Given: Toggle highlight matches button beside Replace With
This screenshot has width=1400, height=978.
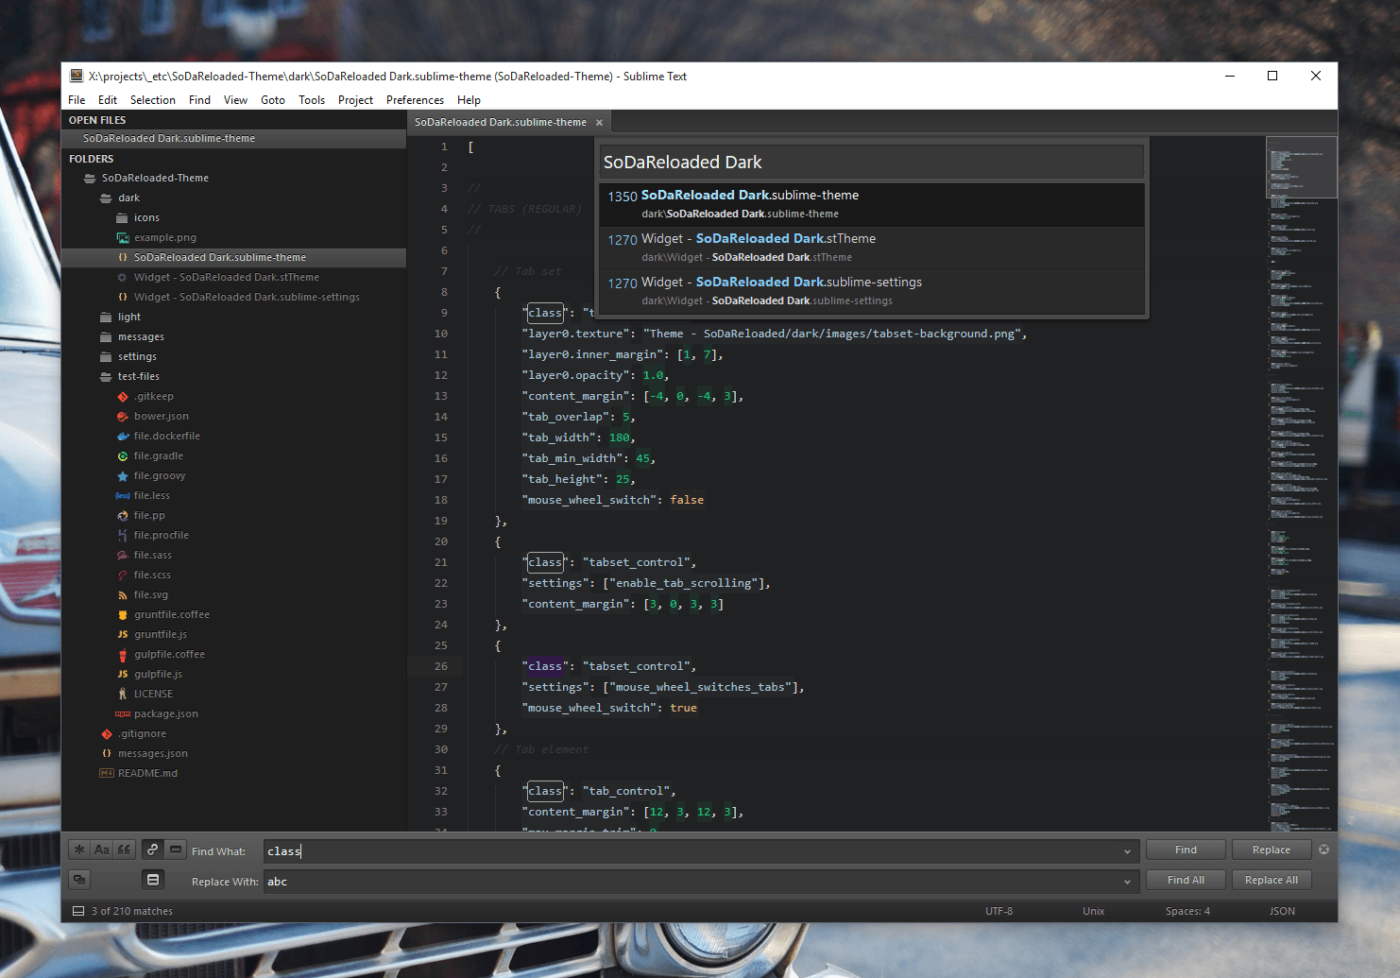Looking at the screenshot, I should (x=152, y=880).
